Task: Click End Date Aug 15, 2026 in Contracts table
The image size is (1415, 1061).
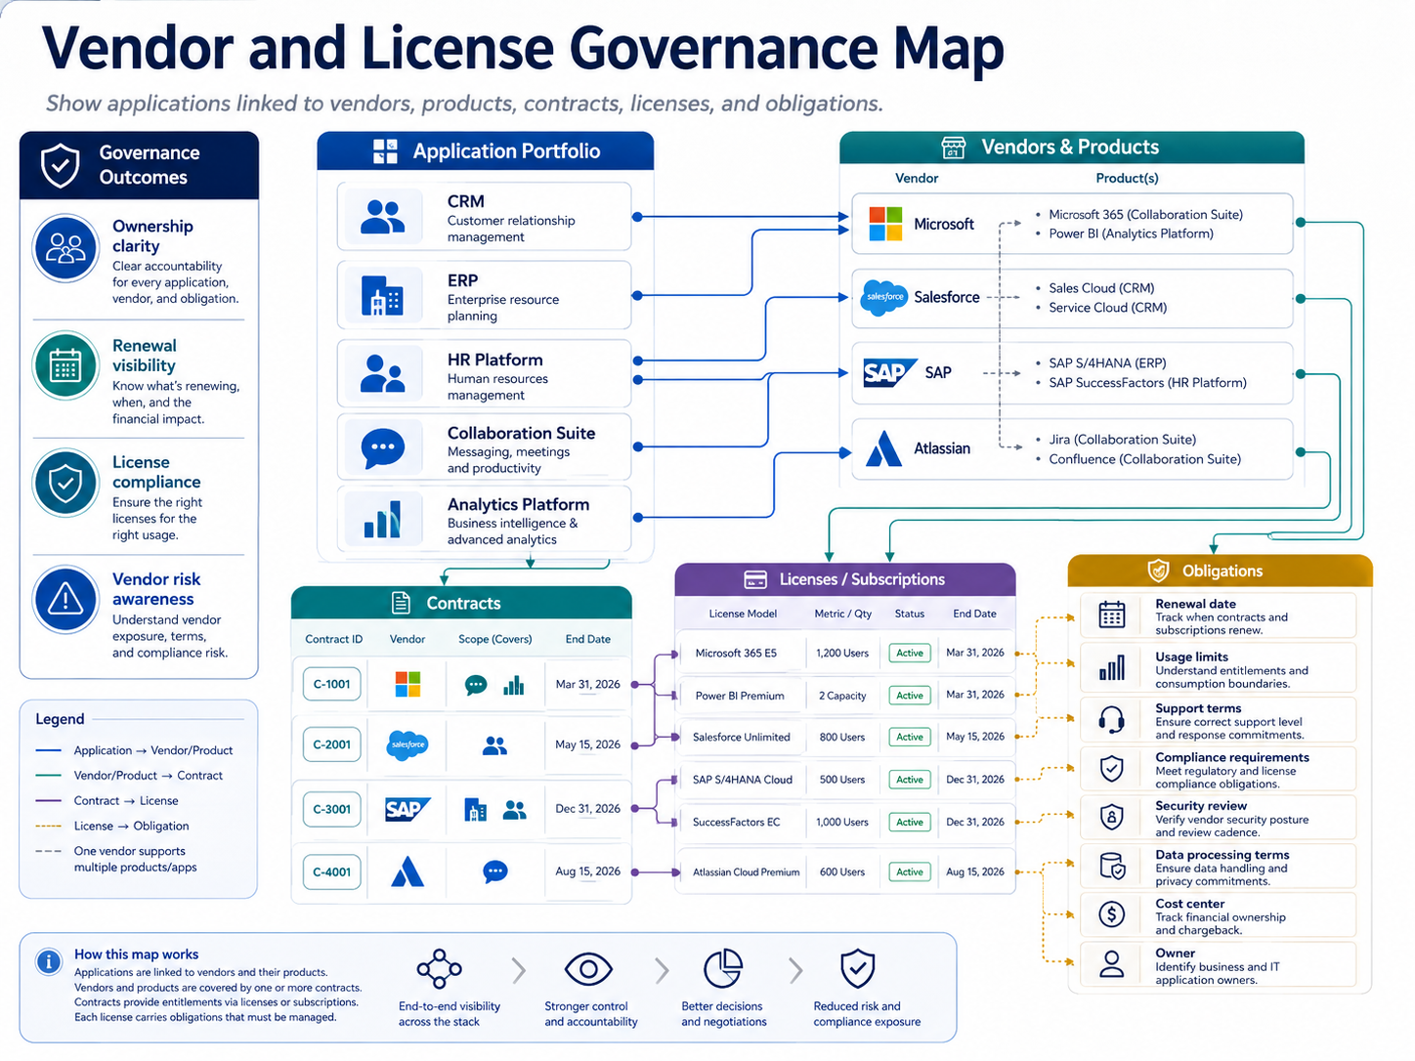Action: (x=587, y=871)
